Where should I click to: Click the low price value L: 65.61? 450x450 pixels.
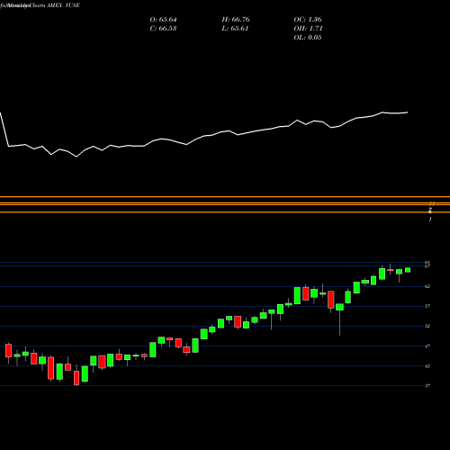coord(236,29)
